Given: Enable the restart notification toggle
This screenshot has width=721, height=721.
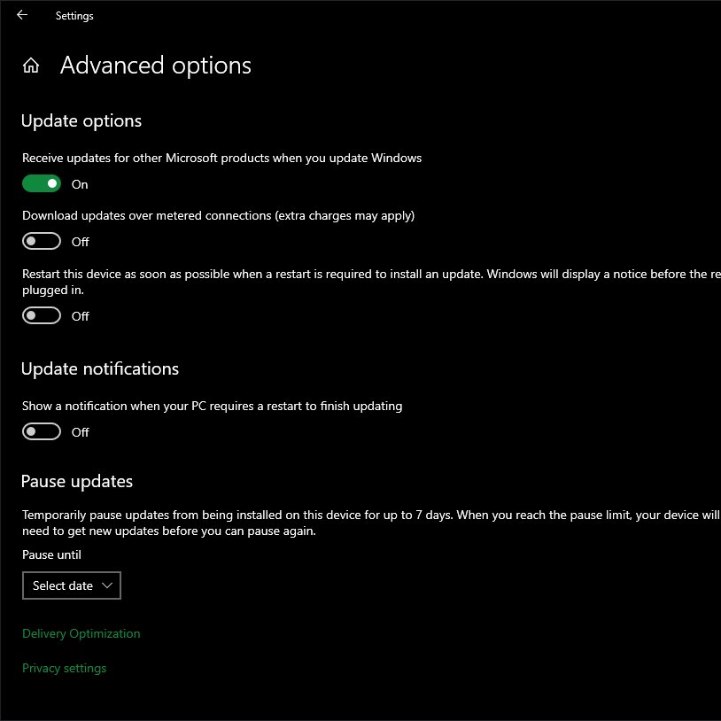Looking at the screenshot, I should pyautogui.click(x=42, y=431).
